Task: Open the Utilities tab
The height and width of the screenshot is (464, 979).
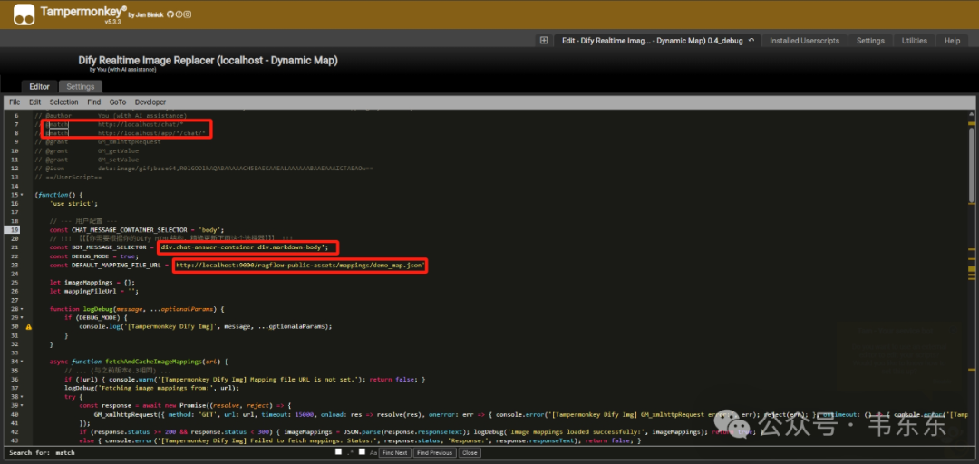Action: [x=914, y=41]
